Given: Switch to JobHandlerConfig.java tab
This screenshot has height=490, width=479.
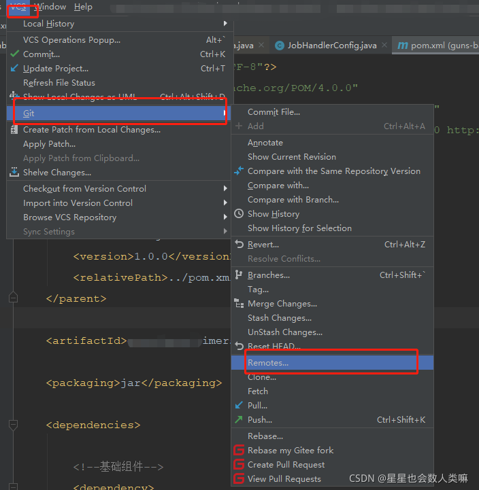Looking at the screenshot, I should coord(331,46).
